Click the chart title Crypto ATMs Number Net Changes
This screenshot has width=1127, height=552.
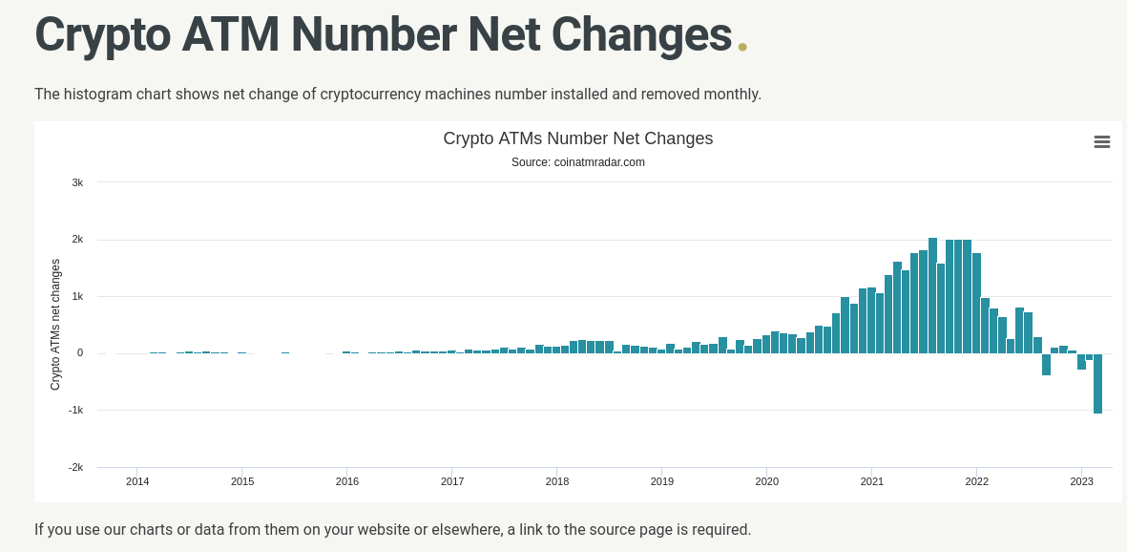pyautogui.click(x=577, y=138)
